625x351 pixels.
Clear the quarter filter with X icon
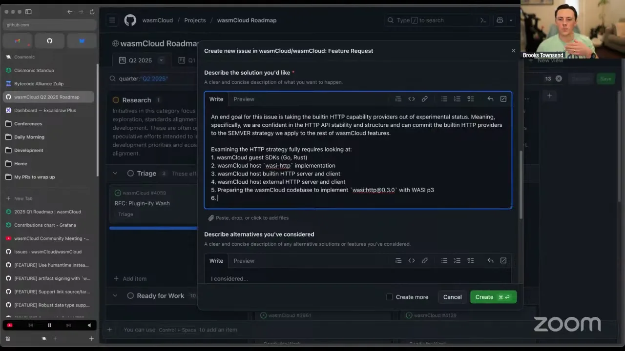pyautogui.click(x=559, y=78)
